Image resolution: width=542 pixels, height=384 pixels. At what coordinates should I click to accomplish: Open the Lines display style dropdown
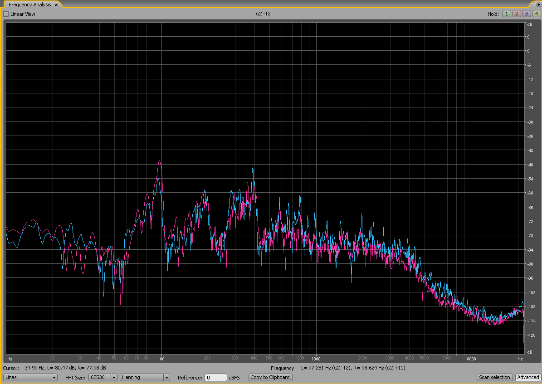(30, 378)
